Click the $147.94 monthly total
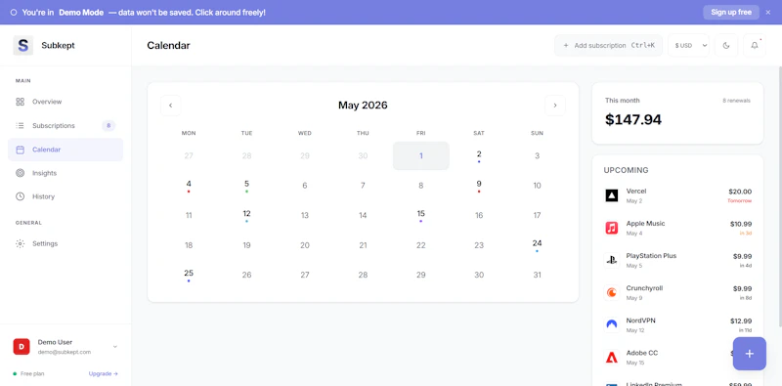 [633, 119]
